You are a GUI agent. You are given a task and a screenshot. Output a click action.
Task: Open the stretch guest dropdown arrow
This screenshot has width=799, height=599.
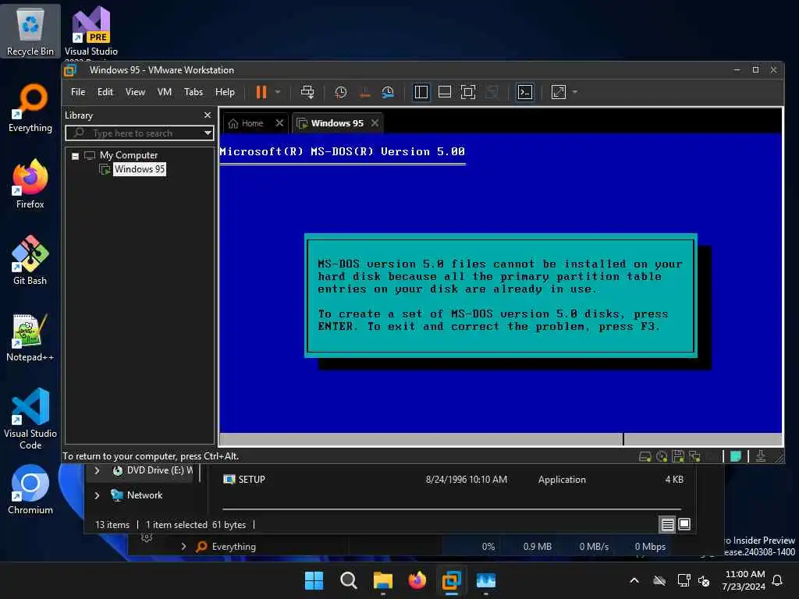(x=575, y=92)
